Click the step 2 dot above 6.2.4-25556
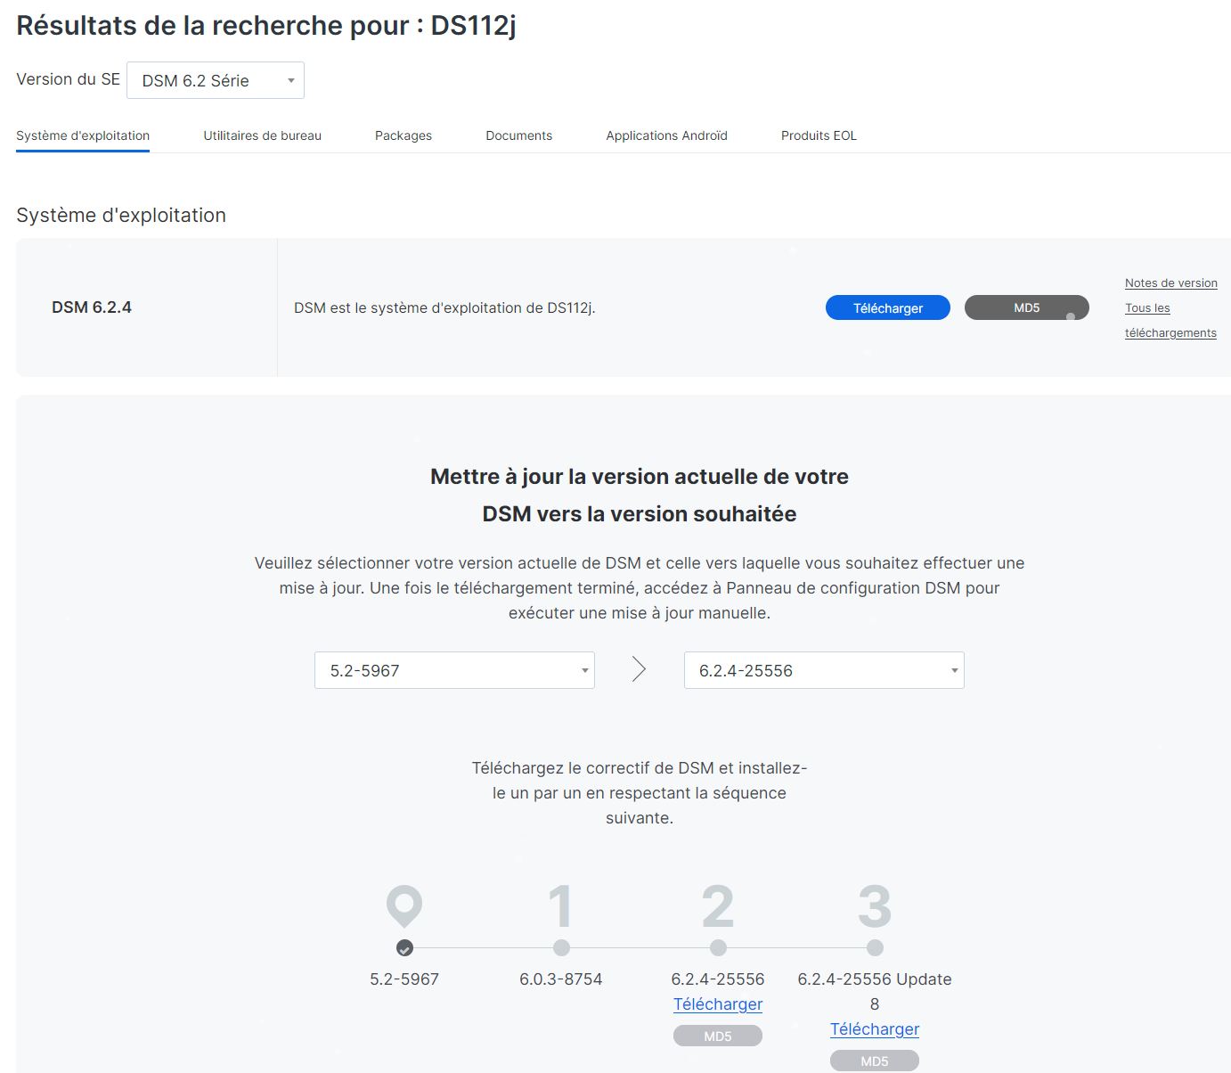This screenshot has height=1073, width=1231. point(718,947)
